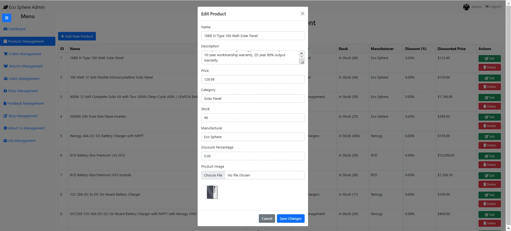
Task: Edit the 12V 20A DC to DC Charger row
Action: (489, 195)
